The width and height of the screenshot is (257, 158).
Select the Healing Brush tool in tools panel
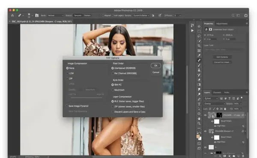199,60
